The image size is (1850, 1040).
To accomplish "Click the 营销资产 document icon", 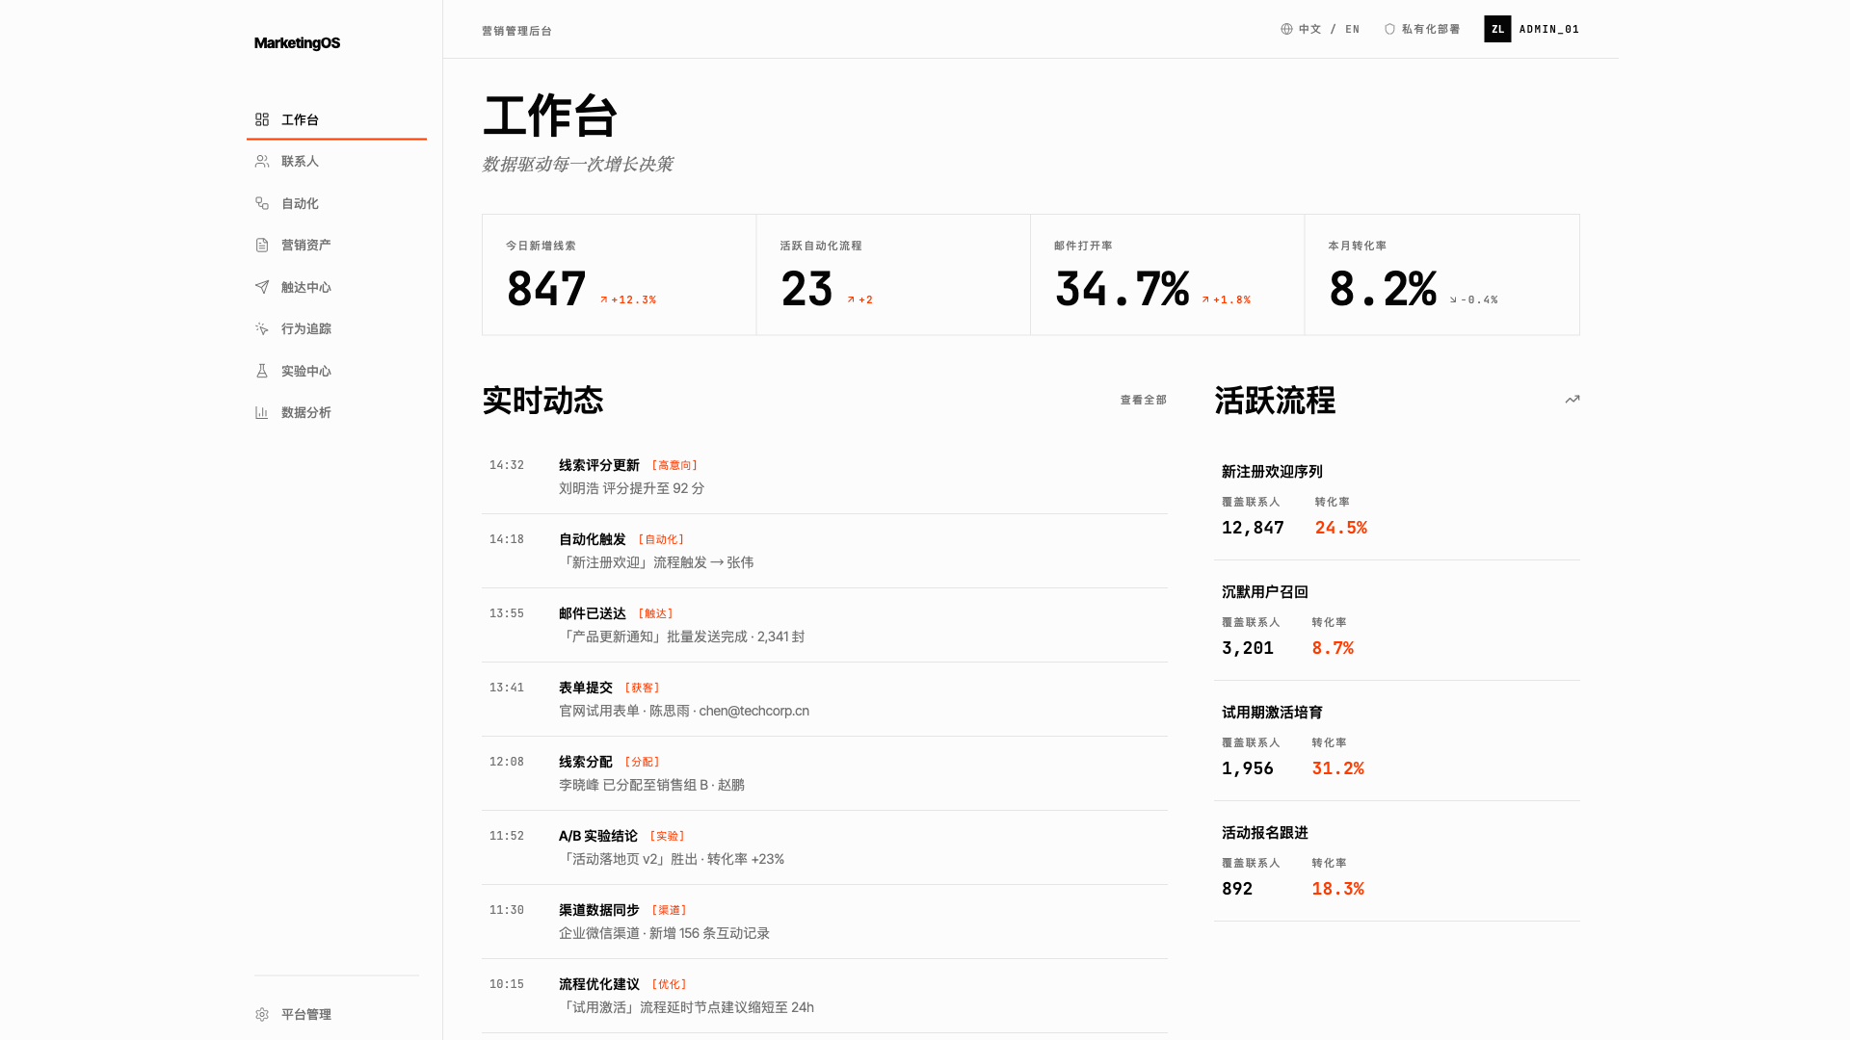I will tap(261, 245).
